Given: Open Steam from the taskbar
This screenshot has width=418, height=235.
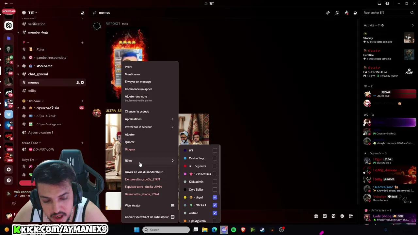Looking at the screenshot, I should tap(262, 230).
